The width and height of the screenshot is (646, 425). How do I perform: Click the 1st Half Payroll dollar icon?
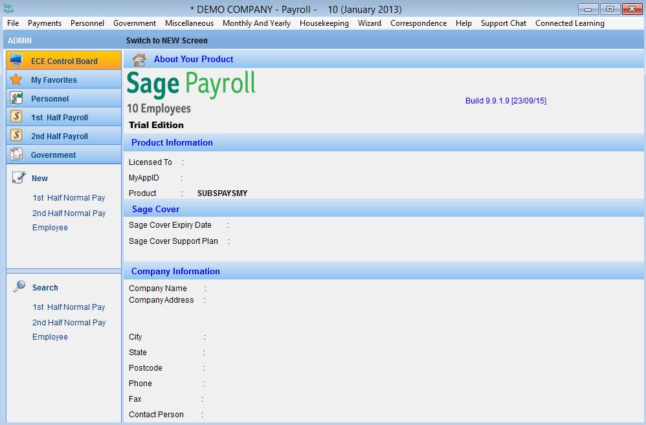pyautogui.click(x=16, y=116)
